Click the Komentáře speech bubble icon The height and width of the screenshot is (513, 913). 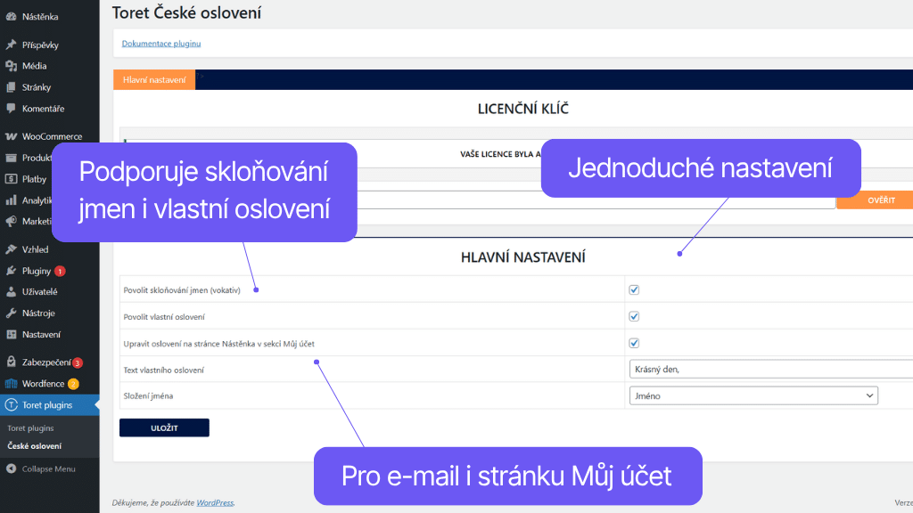(x=11, y=108)
